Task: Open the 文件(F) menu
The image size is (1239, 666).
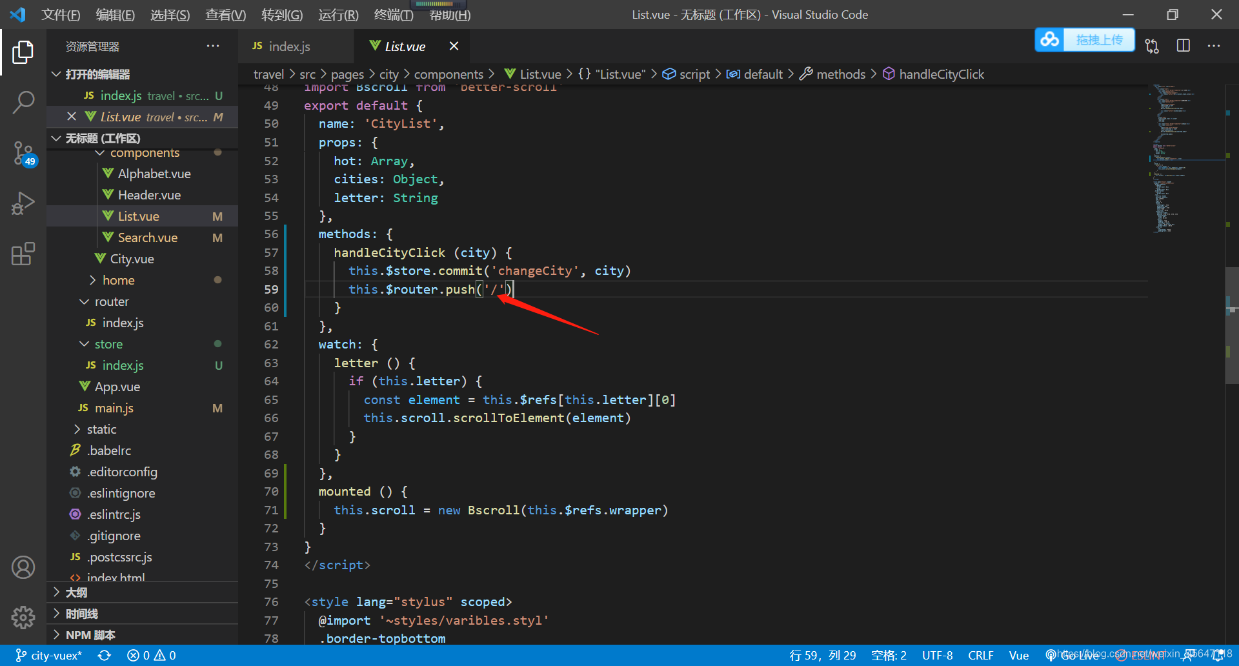Action: pyautogui.click(x=61, y=15)
